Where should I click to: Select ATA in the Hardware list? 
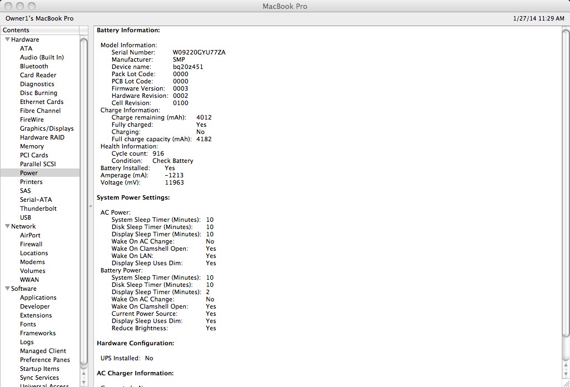(x=26, y=48)
